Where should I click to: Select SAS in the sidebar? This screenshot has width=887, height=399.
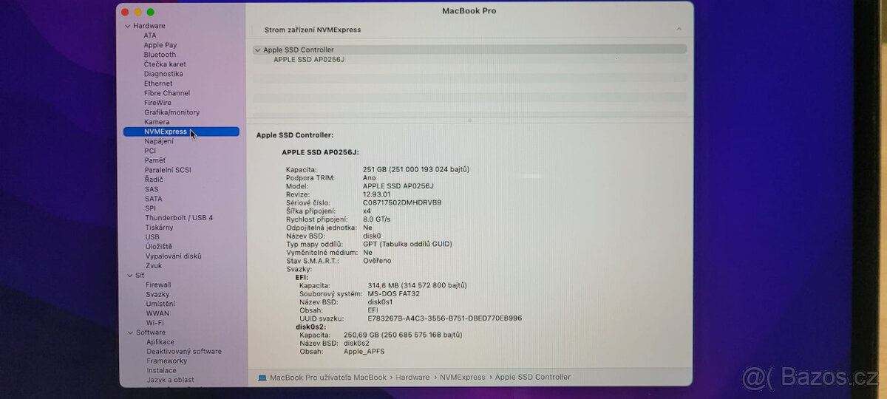pos(152,189)
